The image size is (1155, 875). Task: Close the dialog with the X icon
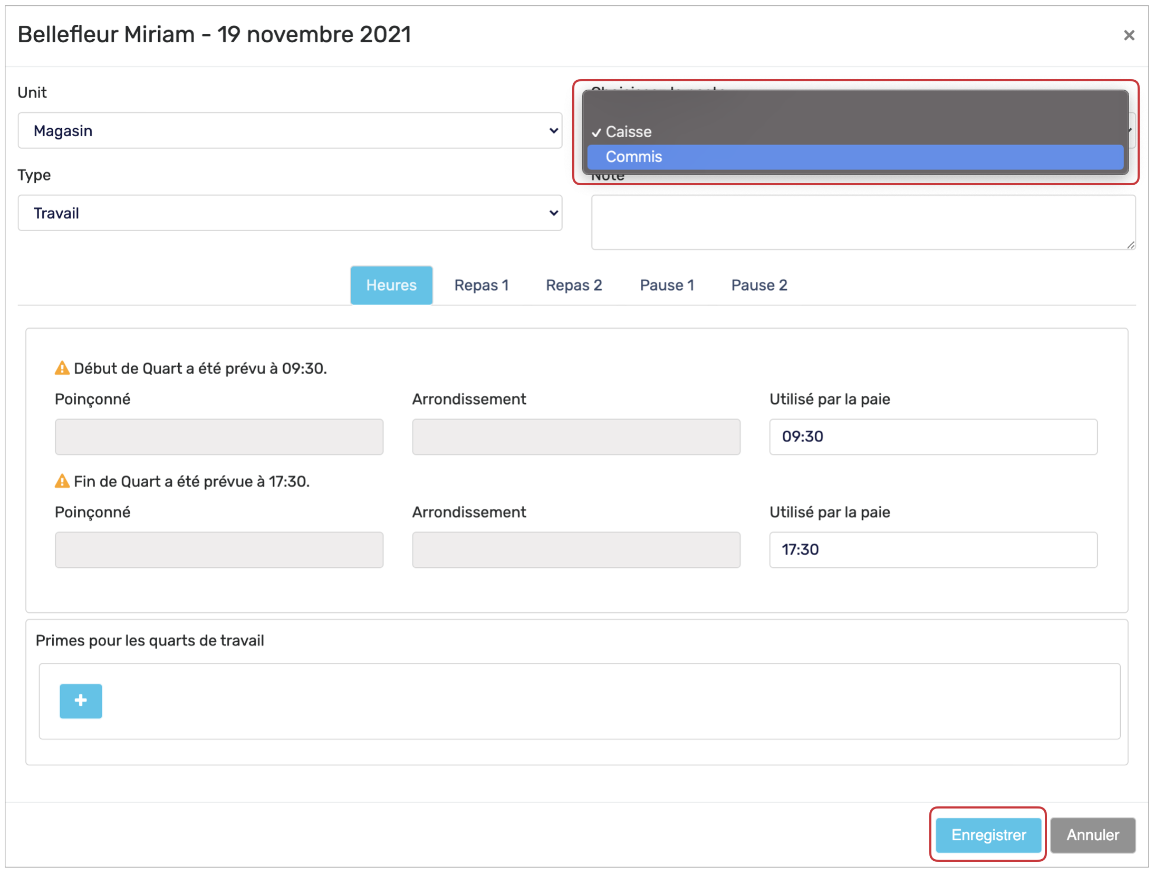pyautogui.click(x=1128, y=35)
